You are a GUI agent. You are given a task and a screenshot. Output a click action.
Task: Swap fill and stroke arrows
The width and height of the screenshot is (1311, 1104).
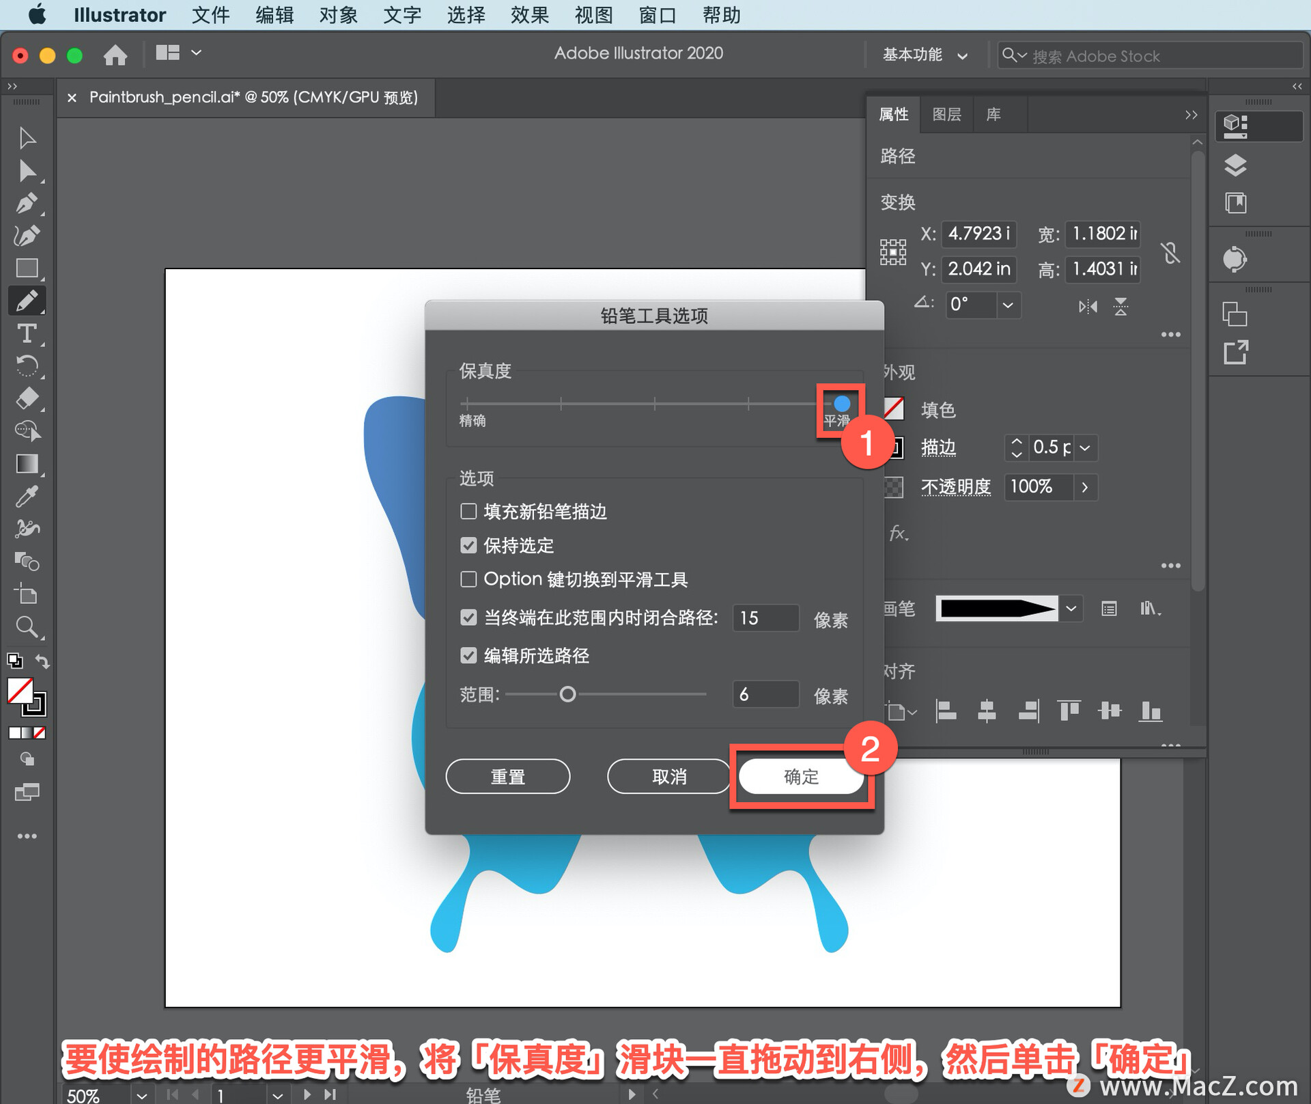point(42,661)
